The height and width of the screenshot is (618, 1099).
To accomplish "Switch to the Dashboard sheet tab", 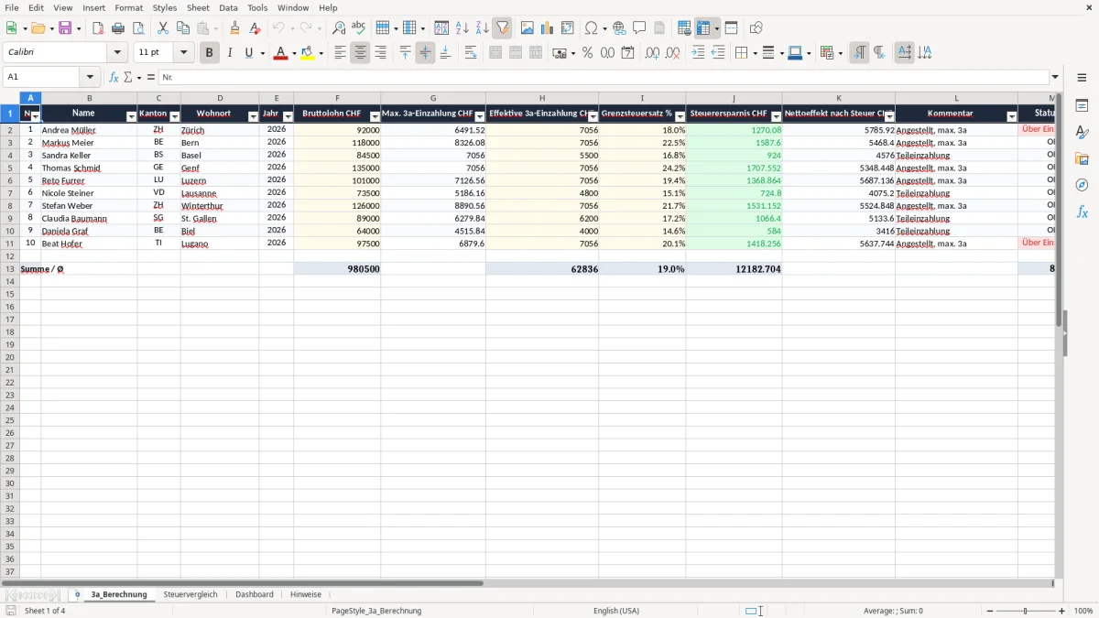I will pos(255,594).
